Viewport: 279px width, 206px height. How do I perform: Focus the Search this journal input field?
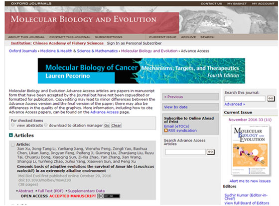(x=245, y=98)
